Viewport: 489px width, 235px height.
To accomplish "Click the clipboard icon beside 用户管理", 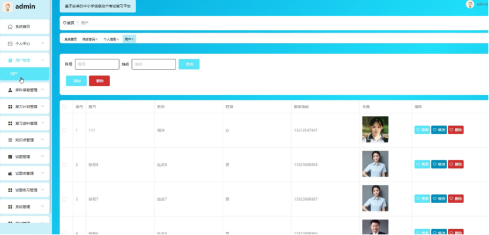I will tap(10, 61).
